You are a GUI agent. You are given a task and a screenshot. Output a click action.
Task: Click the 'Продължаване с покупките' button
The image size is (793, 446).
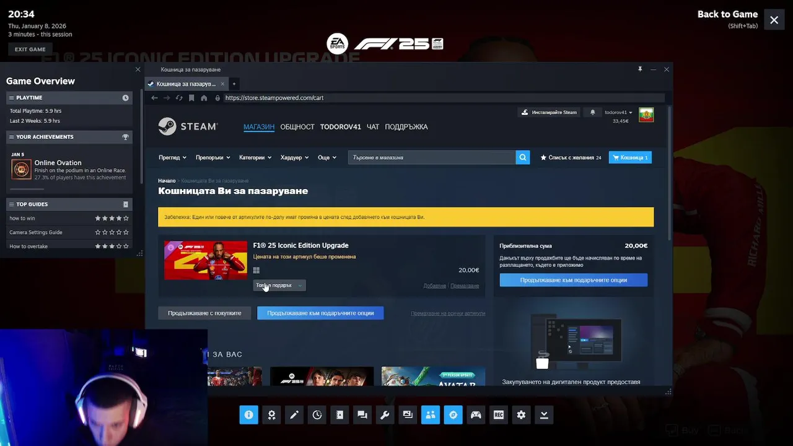click(x=204, y=313)
